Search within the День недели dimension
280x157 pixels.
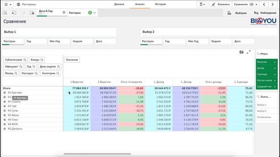point(59,67)
